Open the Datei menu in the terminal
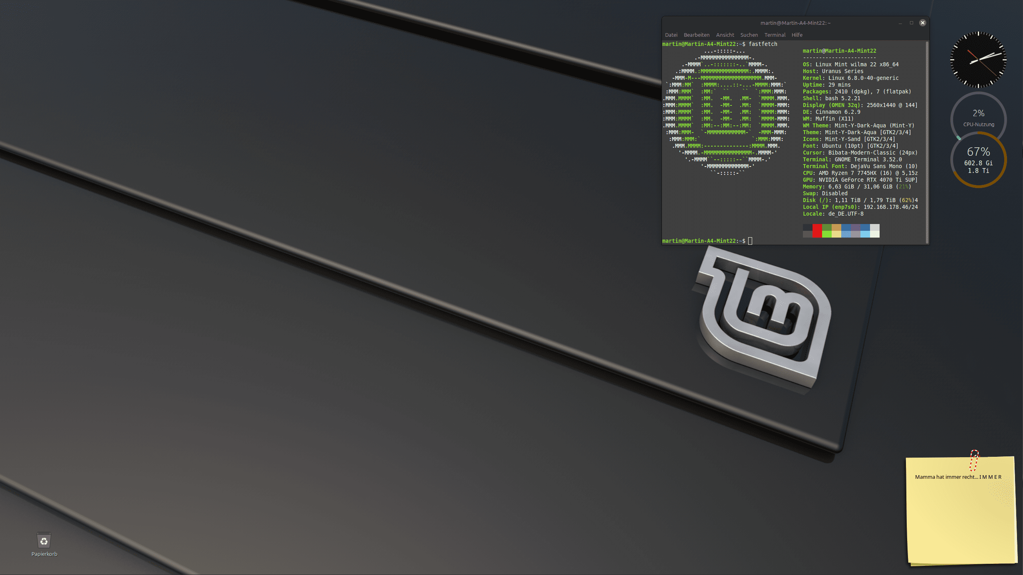Viewport: 1023px width, 575px height. (x=671, y=35)
